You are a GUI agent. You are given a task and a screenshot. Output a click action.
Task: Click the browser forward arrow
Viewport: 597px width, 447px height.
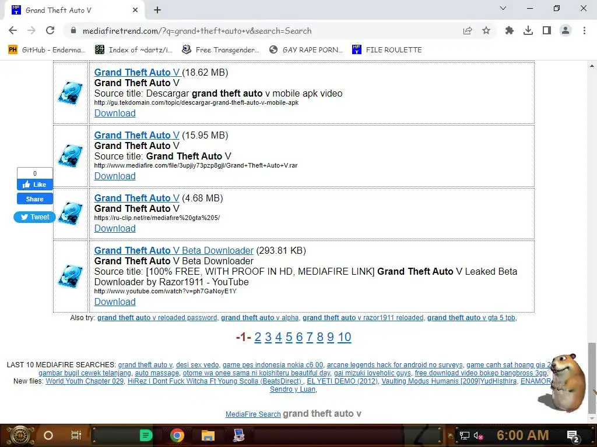31,31
